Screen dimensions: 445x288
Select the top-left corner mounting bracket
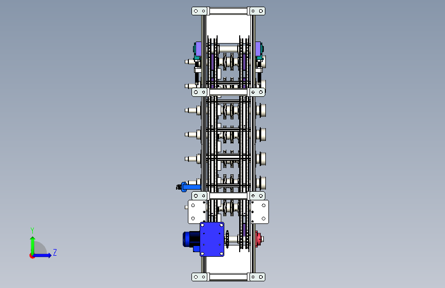(x=200, y=11)
